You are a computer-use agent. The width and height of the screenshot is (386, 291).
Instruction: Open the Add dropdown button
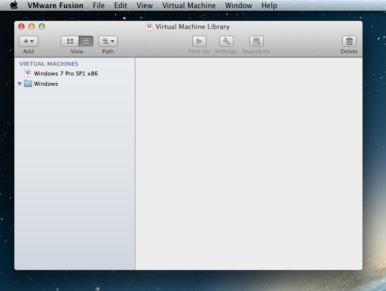29,41
